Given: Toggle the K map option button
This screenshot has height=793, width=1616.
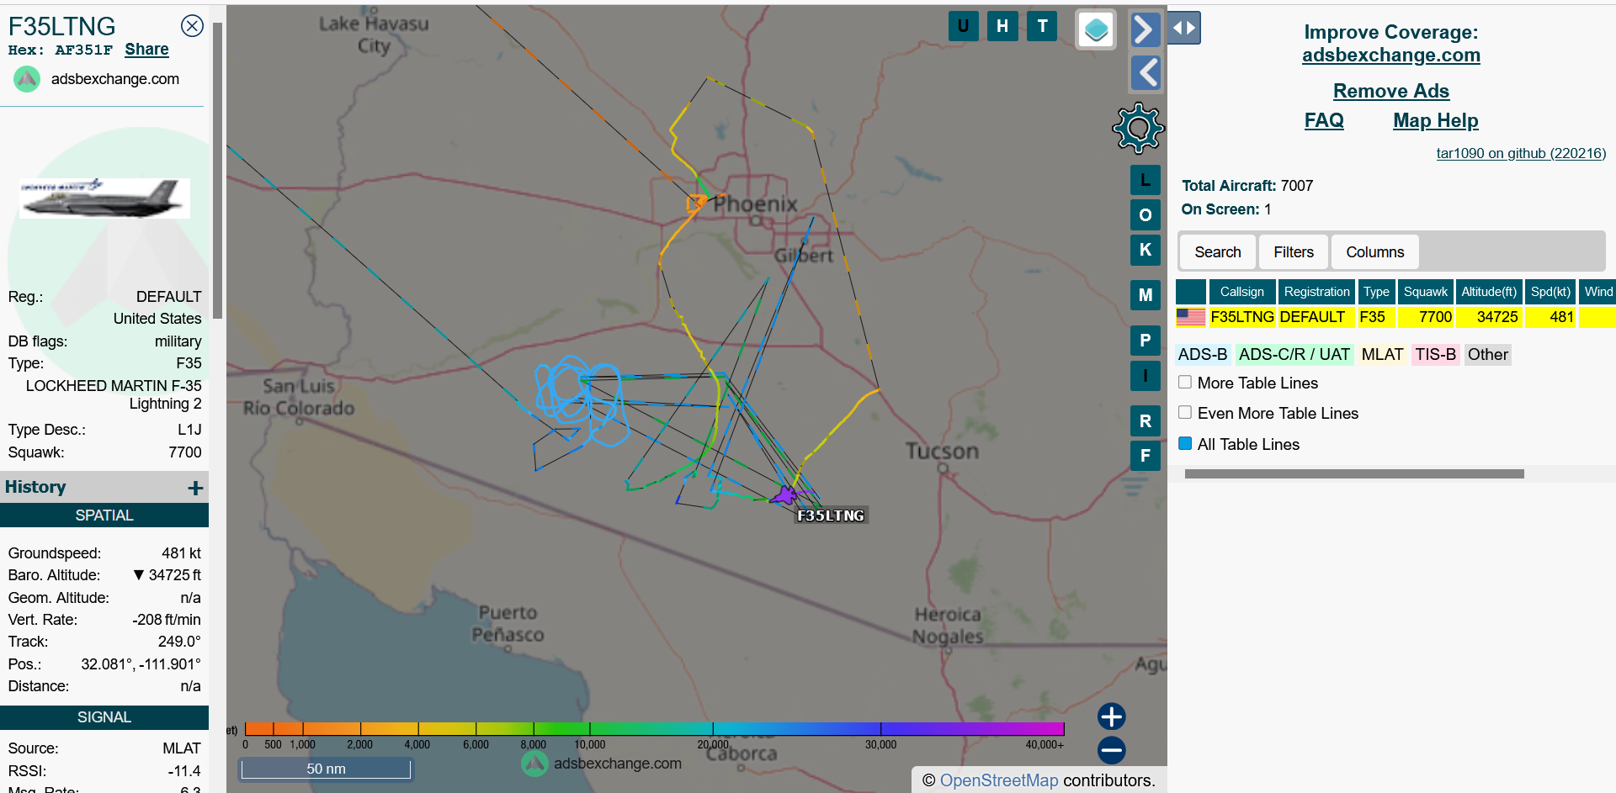Looking at the screenshot, I should (x=1146, y=250).
